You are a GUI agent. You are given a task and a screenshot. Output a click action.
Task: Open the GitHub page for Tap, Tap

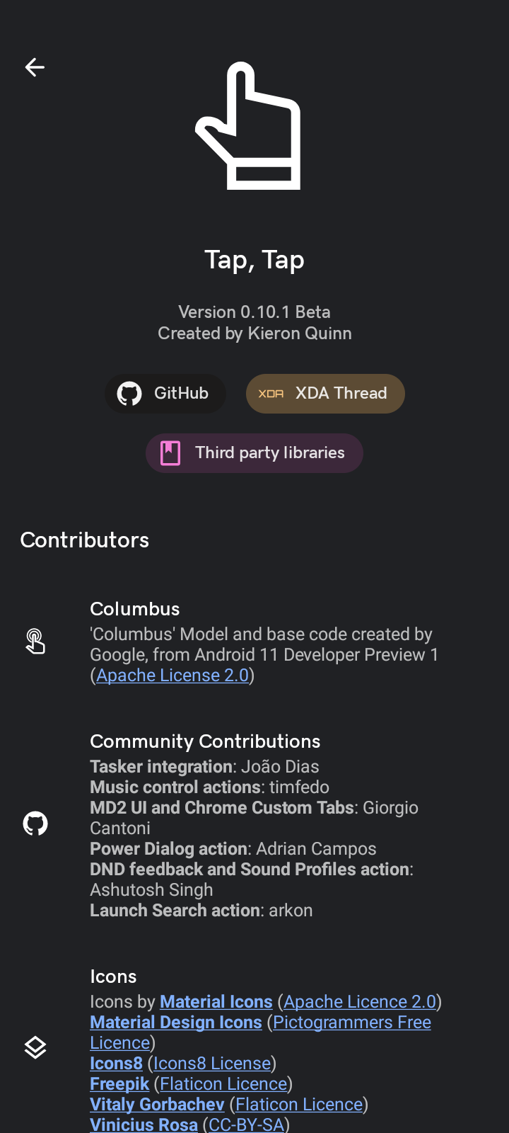pyautogui.click(x=165, y=393)
